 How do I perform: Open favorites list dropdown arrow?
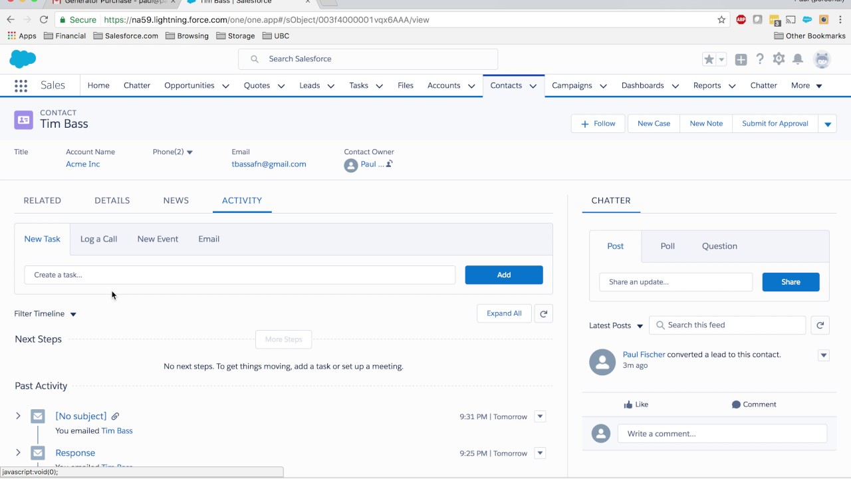tap(722, 59)
